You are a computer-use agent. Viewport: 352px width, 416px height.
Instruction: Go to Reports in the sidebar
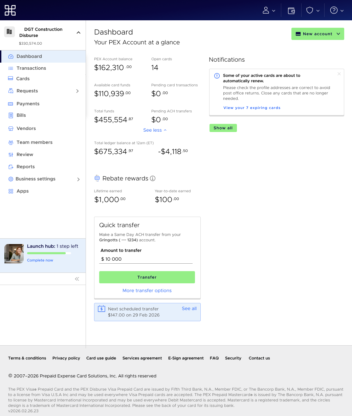pos(25,167)
